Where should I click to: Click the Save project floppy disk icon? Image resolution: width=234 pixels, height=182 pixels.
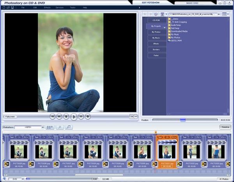(12, 7)
